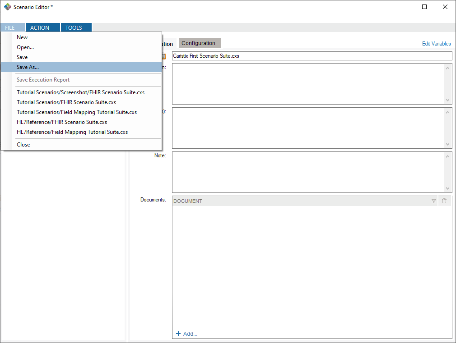Choose "New" in the FILE menu
Viewport: 456px width, 343px height.
point(22,37)
